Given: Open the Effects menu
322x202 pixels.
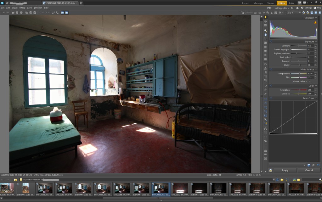Looking at the screenshot, I should (22, 8).
